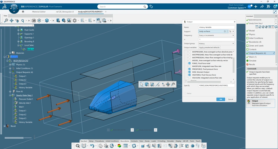The width and height of the screenshot is (278, 149).
Task: Click the Name field containing History Variable
Action: (217, 27)
